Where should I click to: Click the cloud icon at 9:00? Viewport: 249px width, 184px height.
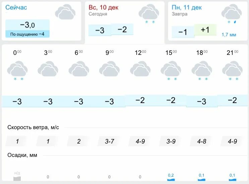click(x=109, y=69)
